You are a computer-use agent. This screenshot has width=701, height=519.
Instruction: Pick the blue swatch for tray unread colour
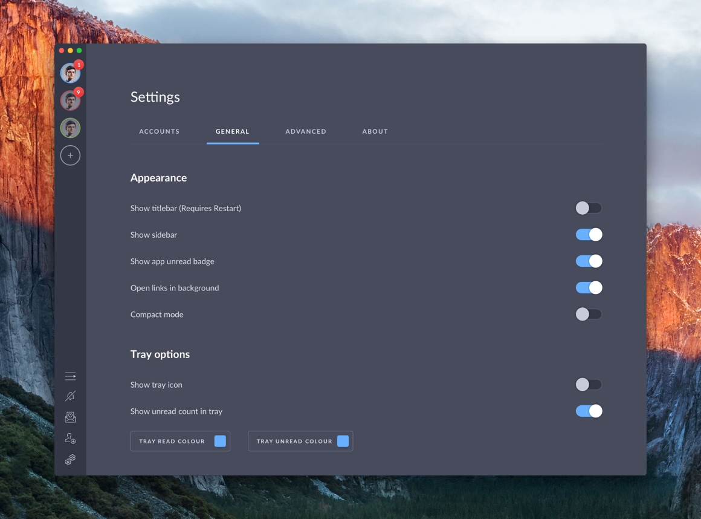click(343, 441)
